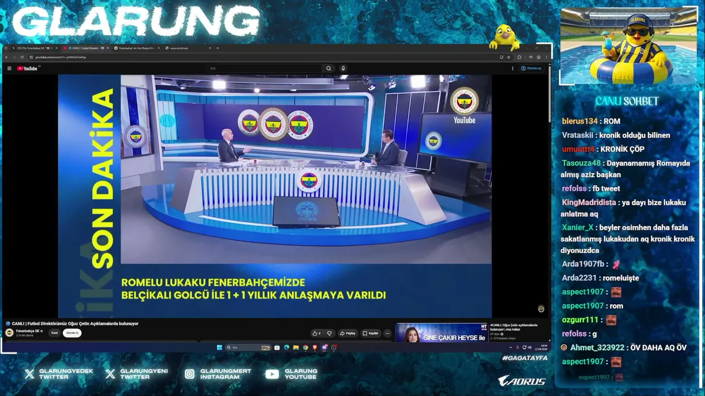This screenshot has height=396, width=705.
Task: Click the Katıl join button
Action: (x=55, y=333)
